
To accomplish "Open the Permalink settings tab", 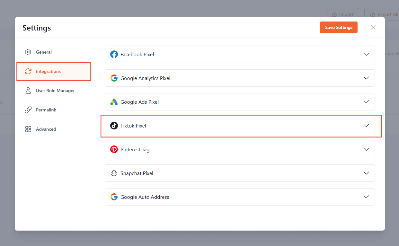I will (x=46, y=110).
